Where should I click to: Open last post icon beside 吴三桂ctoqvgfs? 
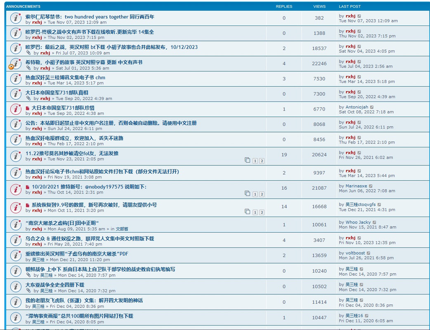pos(379,205)
